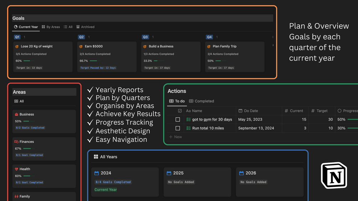Click the Current Year tab clock icon
Screen dimensions: 358x201
tap(16, 27)
